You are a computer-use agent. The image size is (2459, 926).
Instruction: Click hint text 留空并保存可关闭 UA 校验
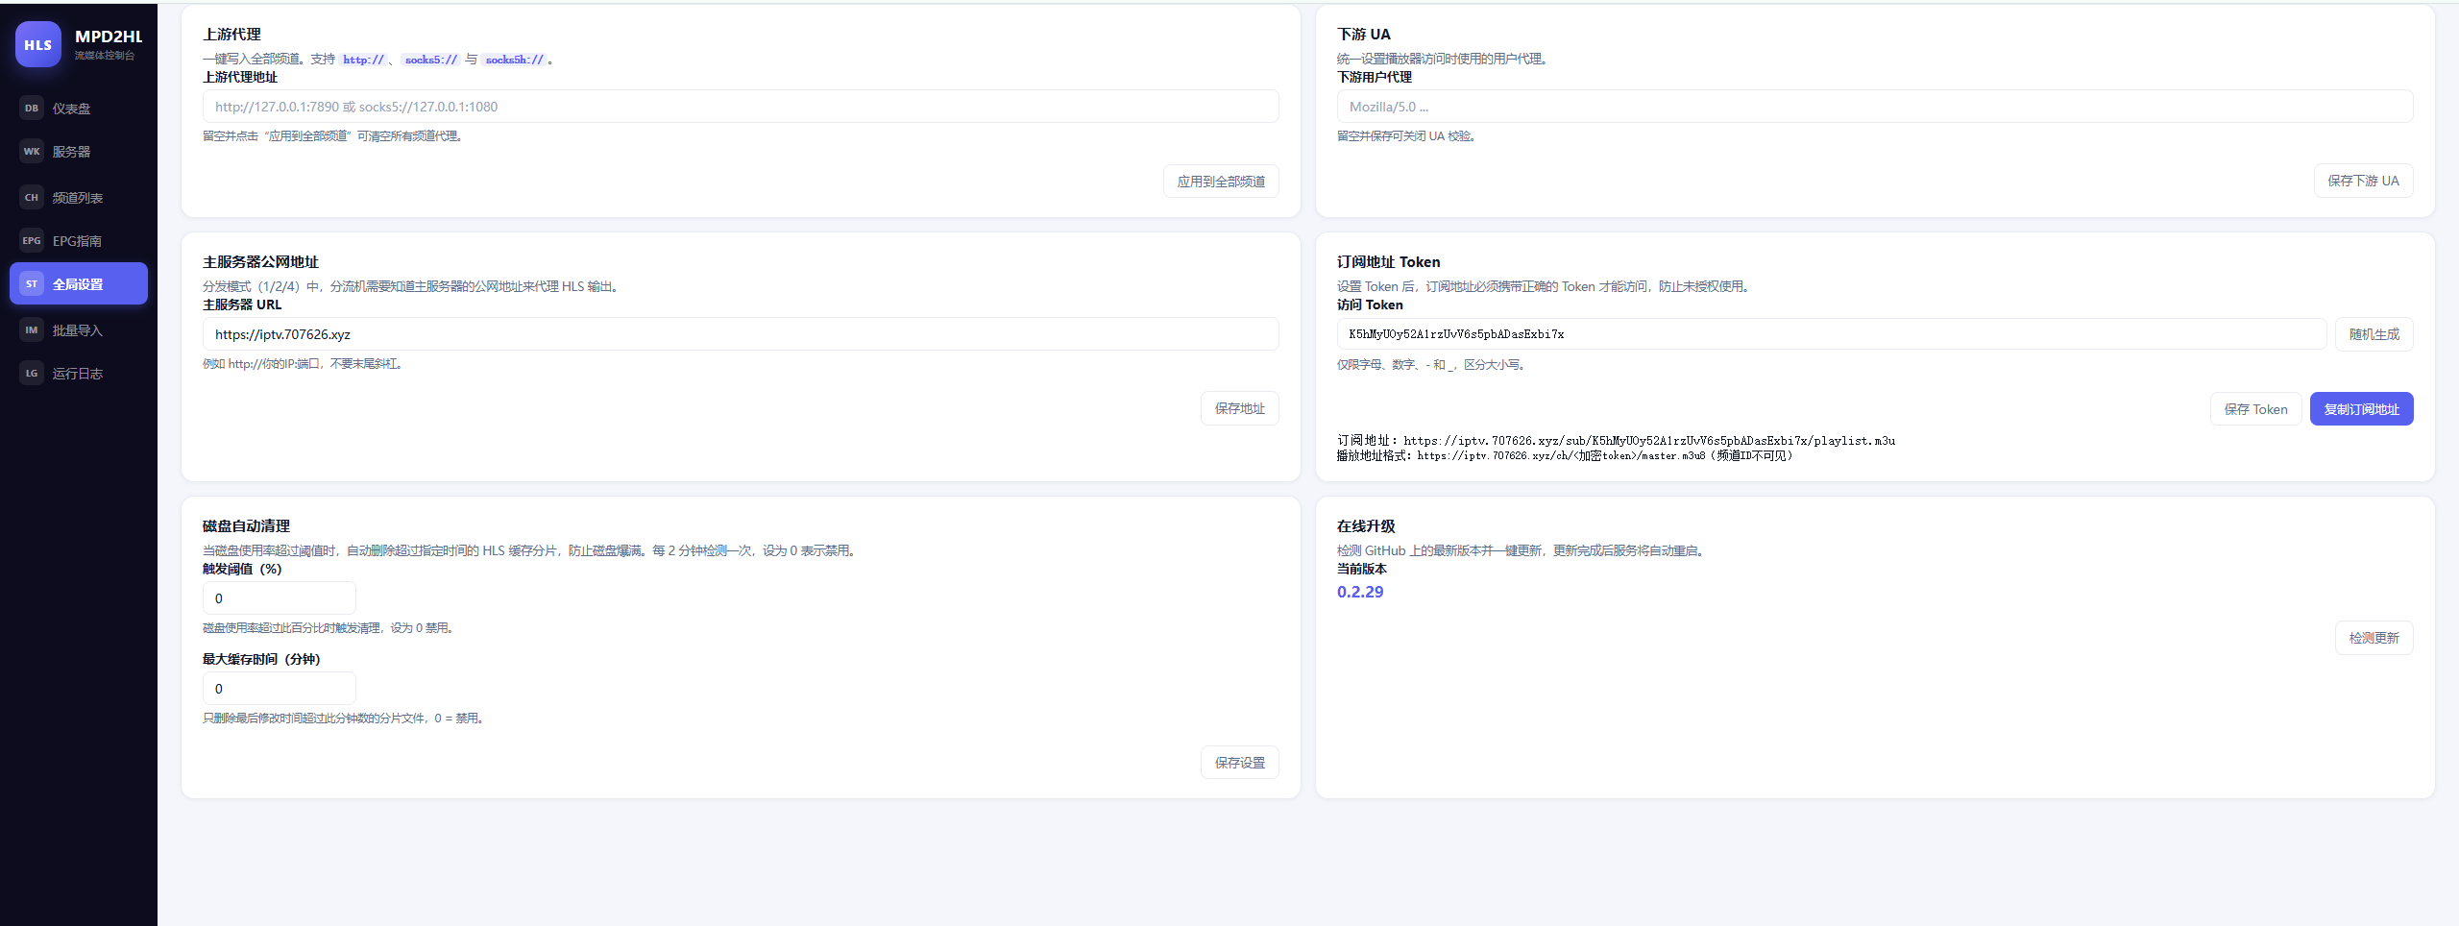click(1406, 136)
